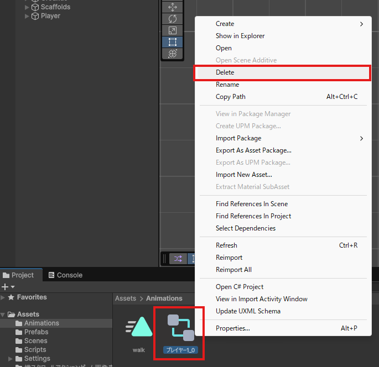Expand the Favorites section
The image size is (379, 367).
3,297
